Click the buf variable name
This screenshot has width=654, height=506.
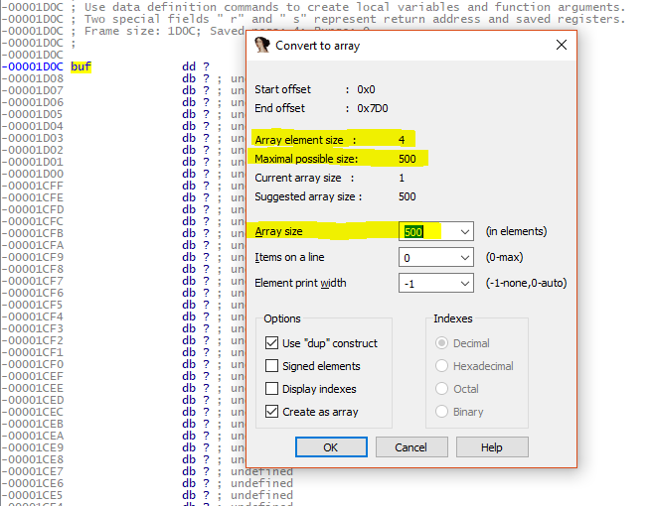pyautogui.click(x=82, y=66)
